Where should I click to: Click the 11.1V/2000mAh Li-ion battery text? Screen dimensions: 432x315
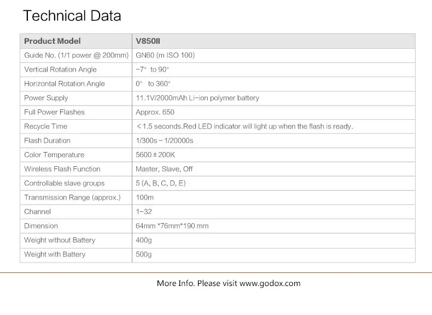197,98
